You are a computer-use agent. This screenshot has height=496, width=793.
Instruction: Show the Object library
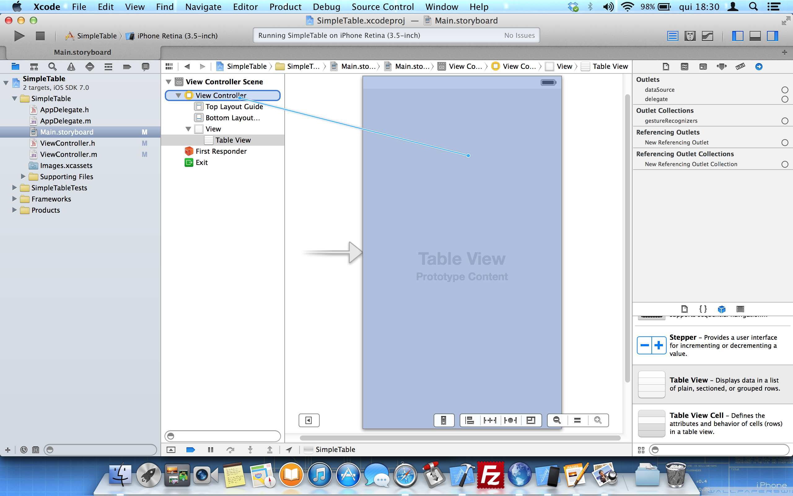coord(721,309)
